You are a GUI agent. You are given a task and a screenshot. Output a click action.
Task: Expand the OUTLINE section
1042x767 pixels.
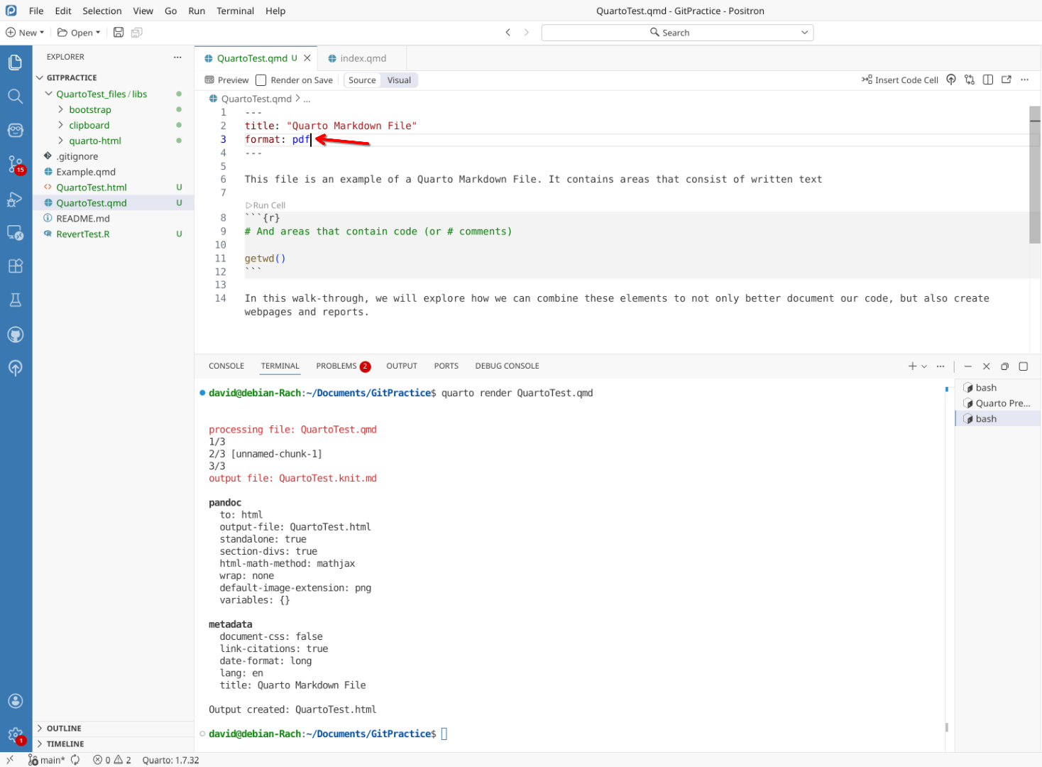pos(64,728)
